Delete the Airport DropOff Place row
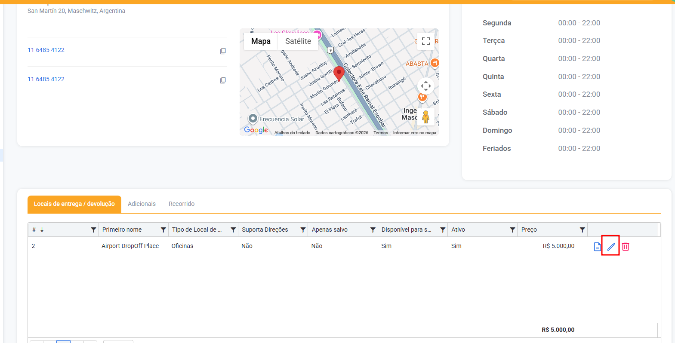 tap(626, 246)
